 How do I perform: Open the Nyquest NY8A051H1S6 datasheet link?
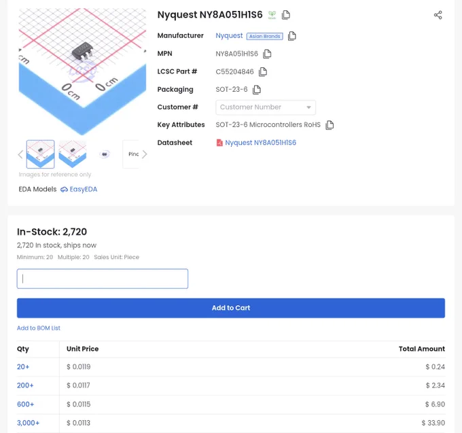(260, 143)
